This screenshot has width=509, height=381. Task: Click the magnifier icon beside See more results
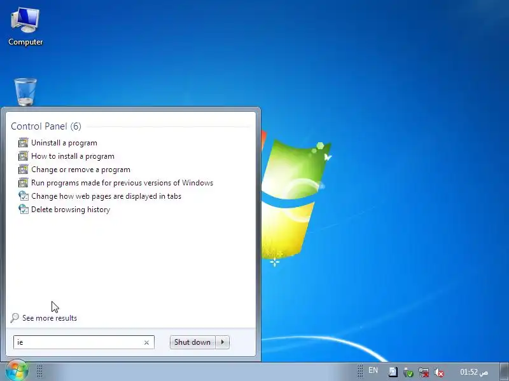(15, 318)
